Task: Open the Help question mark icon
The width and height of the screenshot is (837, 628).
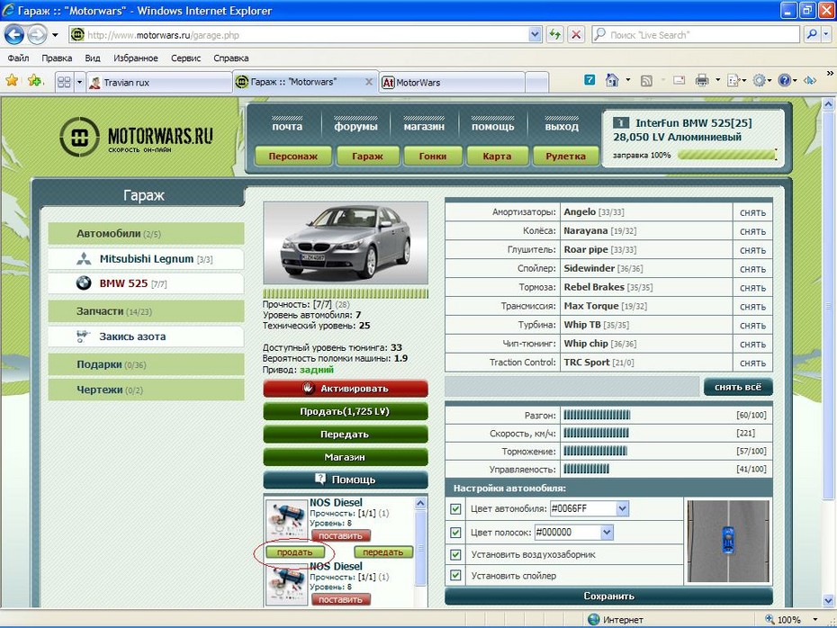Action: point(784,81)
